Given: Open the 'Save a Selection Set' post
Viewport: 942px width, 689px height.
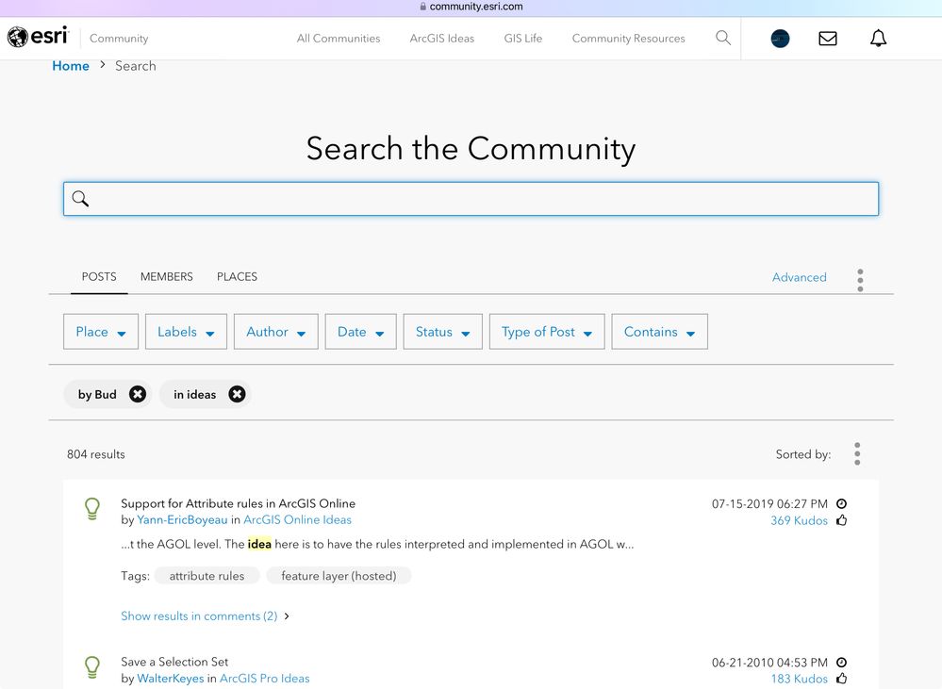Looking at the screenshot, I should 174,662.
